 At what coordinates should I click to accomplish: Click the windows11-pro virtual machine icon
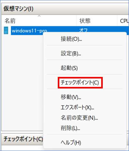(6, 30)
